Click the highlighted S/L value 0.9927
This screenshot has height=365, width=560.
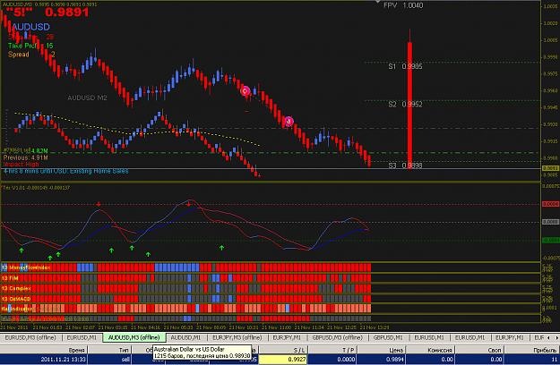coord(283,360)
